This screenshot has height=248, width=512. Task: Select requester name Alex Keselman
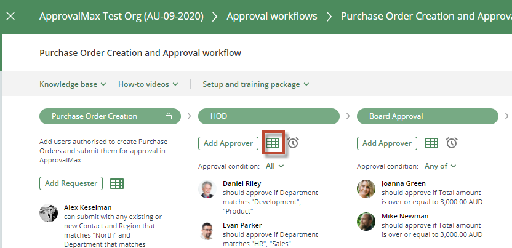tap(88, 207)
